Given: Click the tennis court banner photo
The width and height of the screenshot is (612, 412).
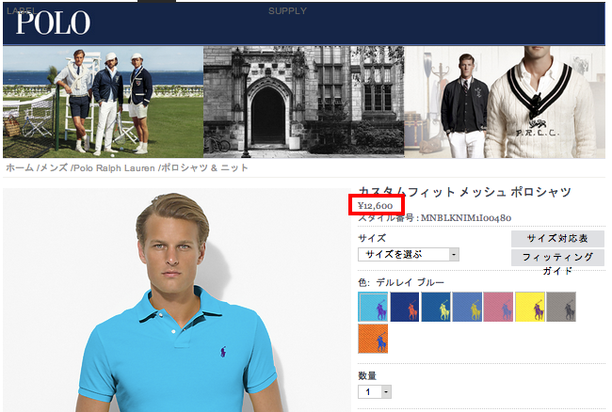Looking at the screenshot, I should click(103, 103).
